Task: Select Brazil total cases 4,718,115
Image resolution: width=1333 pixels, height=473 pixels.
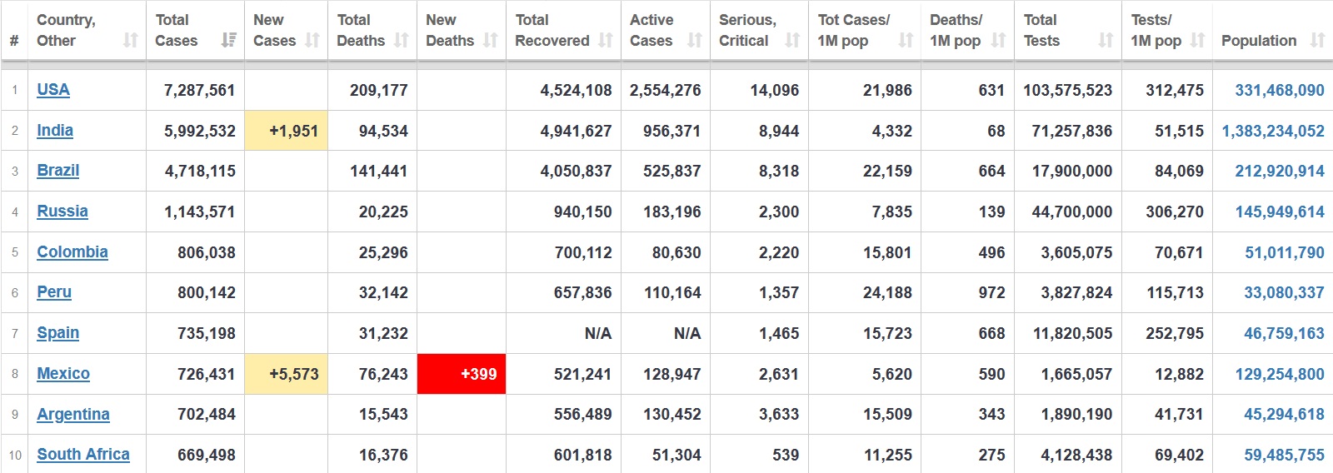Action: (x=200, y=171)
